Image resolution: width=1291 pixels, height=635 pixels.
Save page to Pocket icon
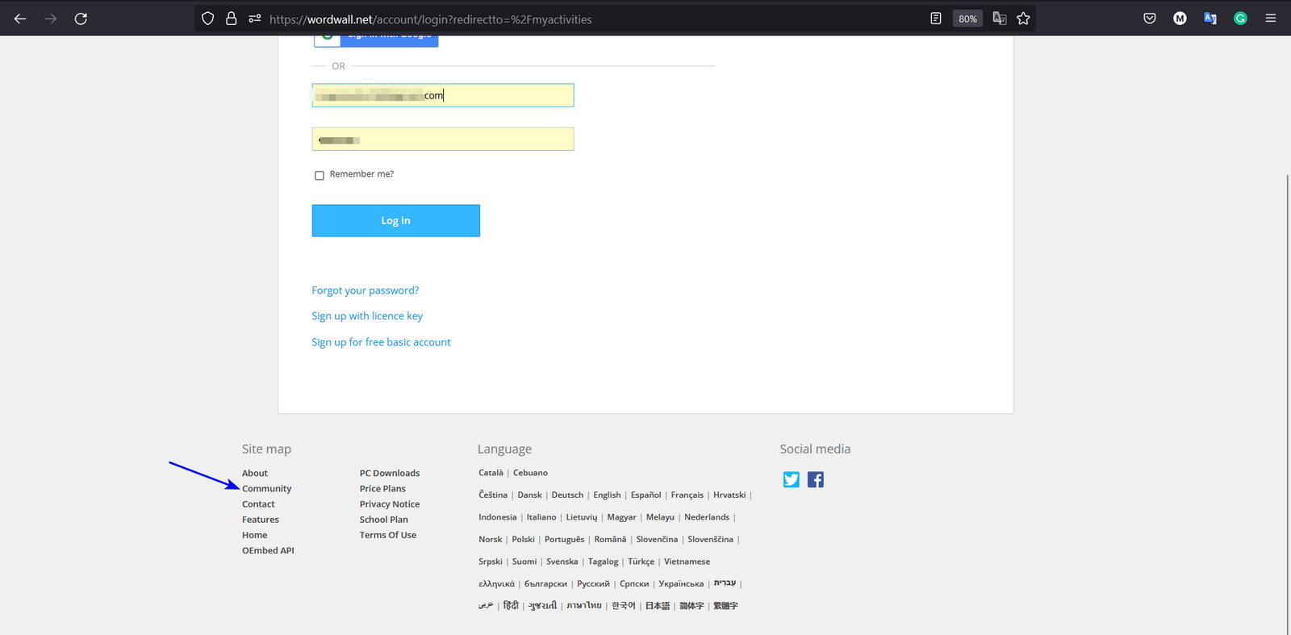[x=1149, y=19]
